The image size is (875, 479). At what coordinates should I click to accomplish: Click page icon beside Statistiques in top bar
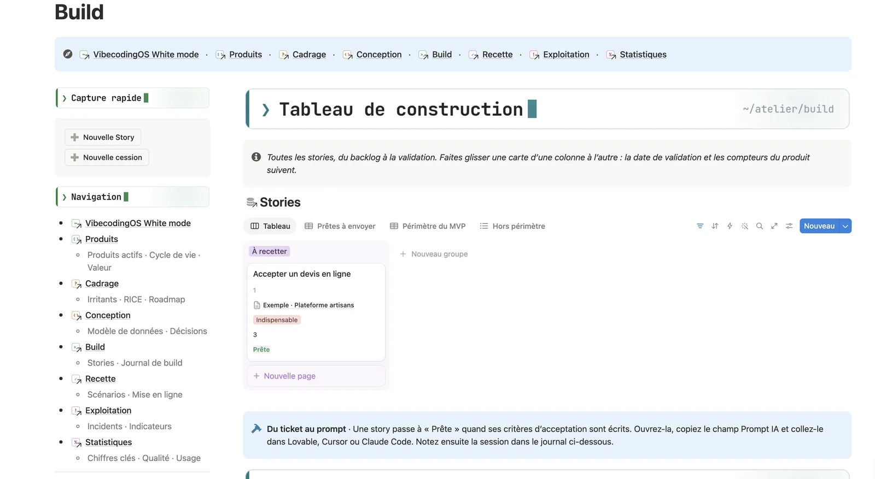611,55
